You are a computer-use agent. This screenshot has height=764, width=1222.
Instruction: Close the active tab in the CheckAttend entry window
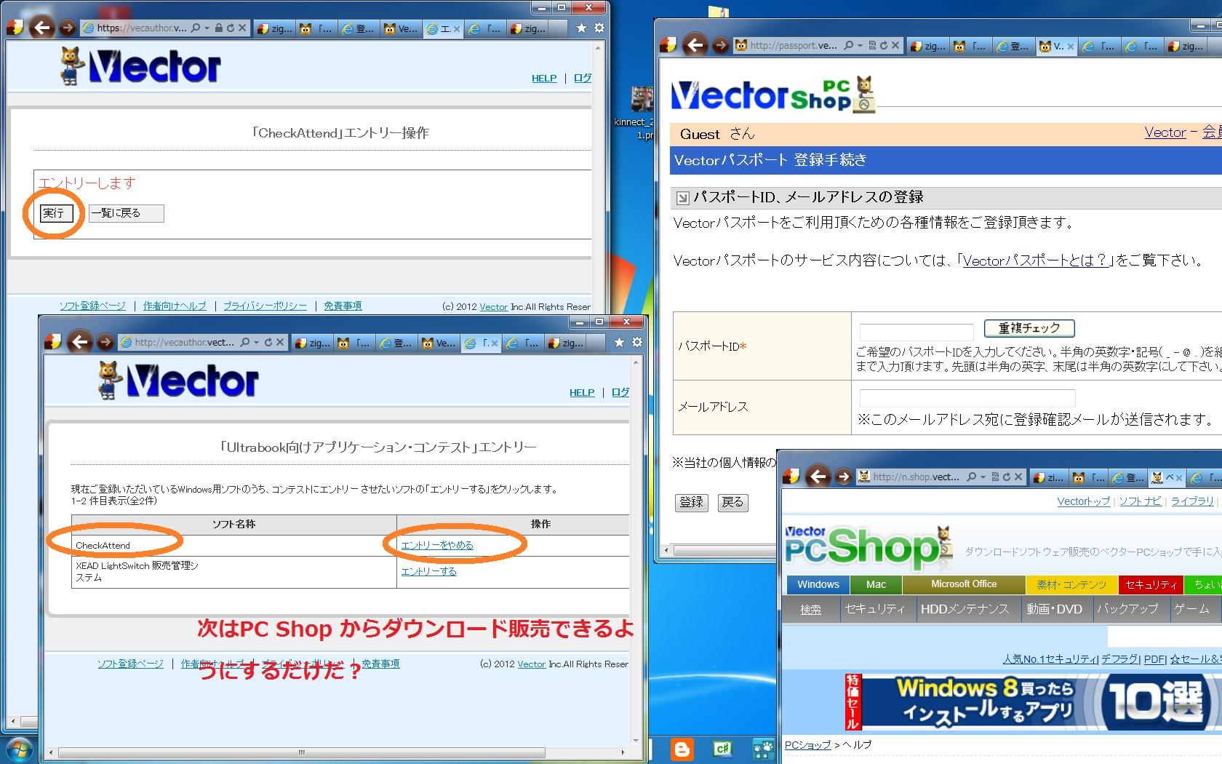point(457,29)
